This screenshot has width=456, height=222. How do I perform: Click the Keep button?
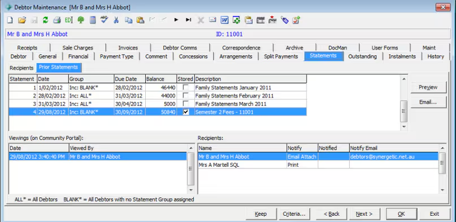coord(260,214)
